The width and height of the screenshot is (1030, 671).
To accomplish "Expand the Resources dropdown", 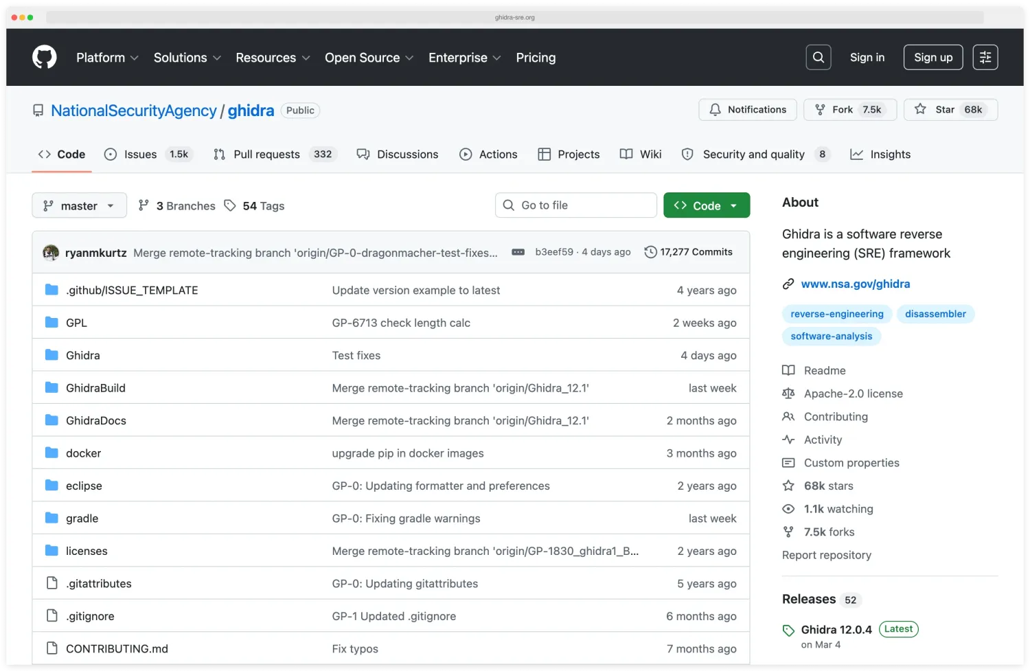I will pos(273,58).
